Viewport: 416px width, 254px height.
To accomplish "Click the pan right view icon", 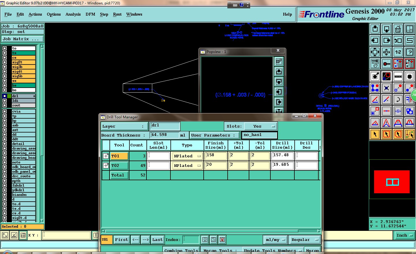I will [387, 41].
